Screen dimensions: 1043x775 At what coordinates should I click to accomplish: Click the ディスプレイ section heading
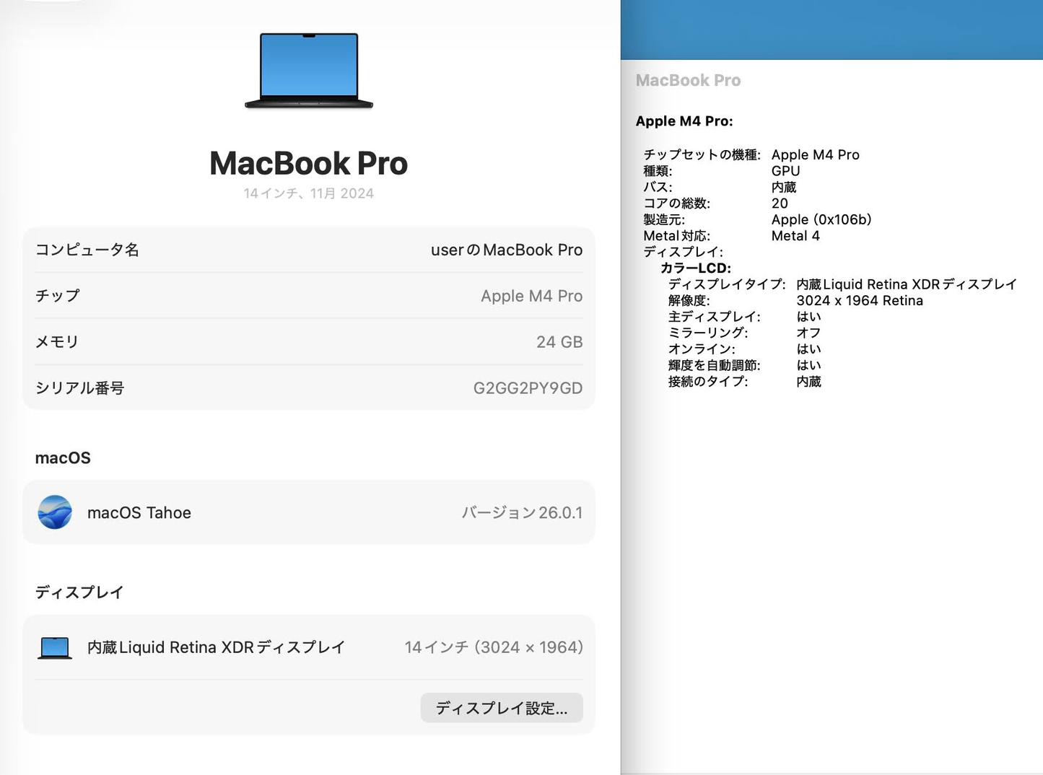(79, 592)
